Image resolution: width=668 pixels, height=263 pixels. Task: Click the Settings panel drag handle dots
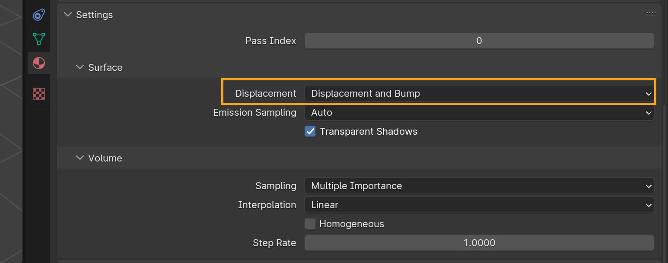(651, 14)
